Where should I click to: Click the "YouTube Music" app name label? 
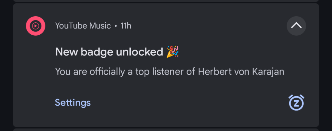point(83,26)
